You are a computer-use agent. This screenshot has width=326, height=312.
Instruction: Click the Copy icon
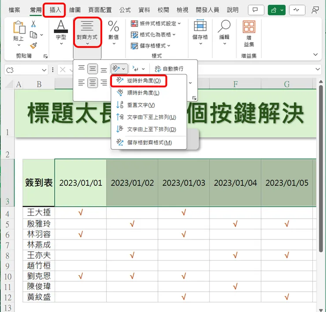tap(33, 35)
